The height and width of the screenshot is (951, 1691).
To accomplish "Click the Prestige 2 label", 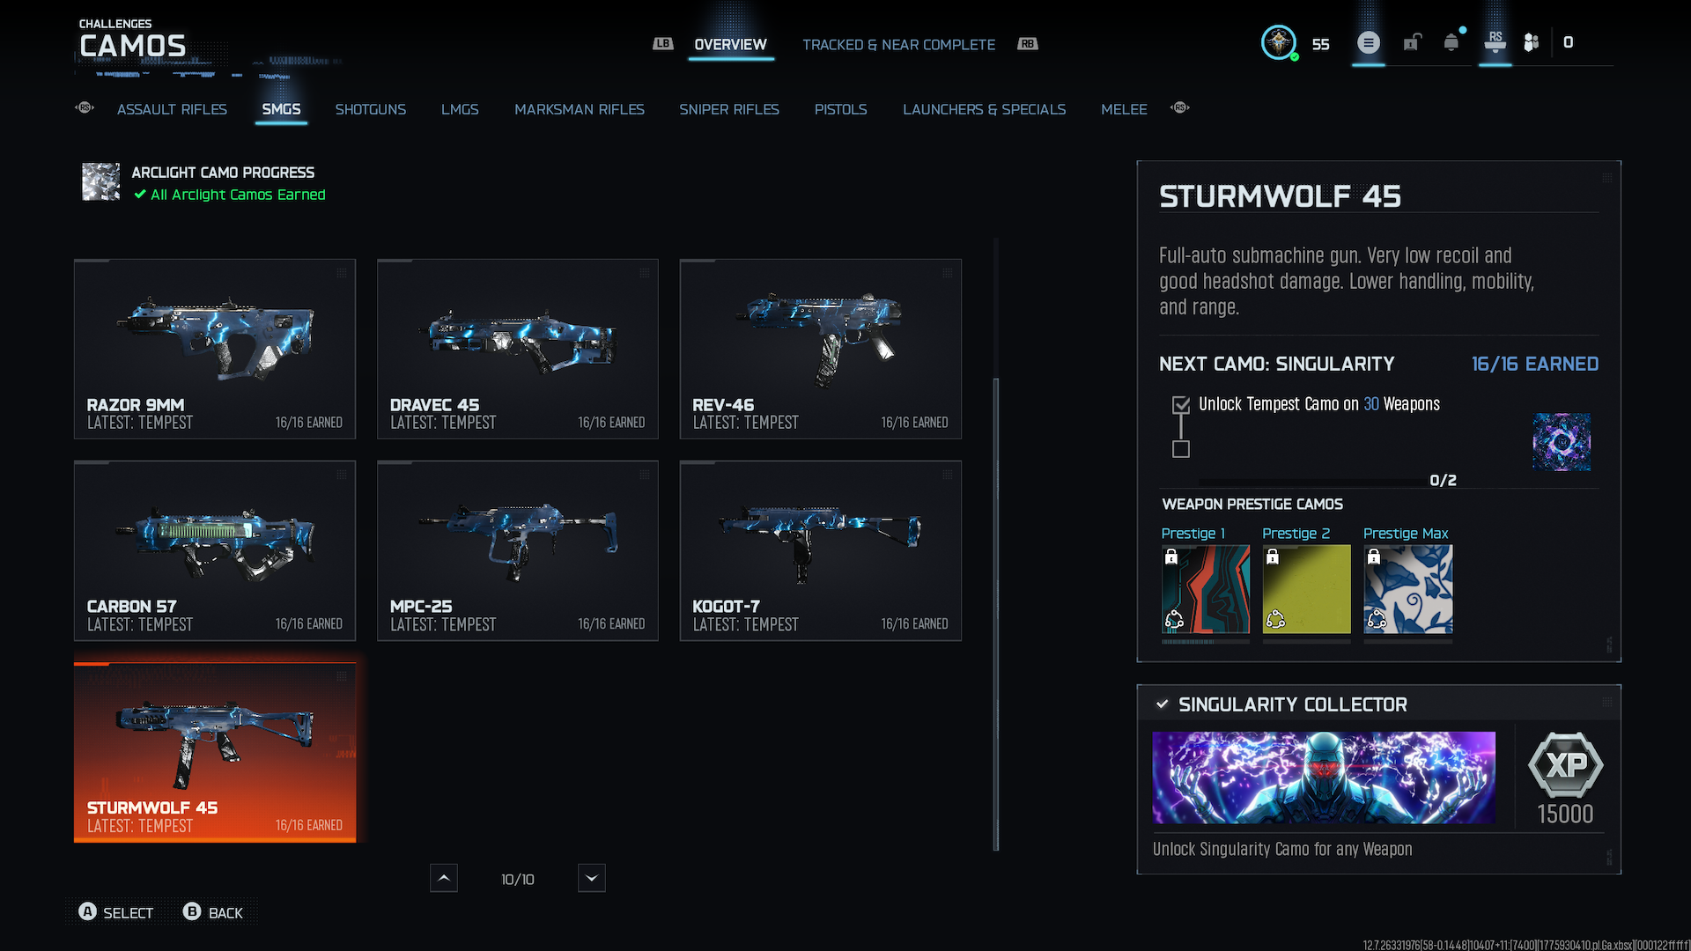I will pyautogui.click(x=1296, y=533).
